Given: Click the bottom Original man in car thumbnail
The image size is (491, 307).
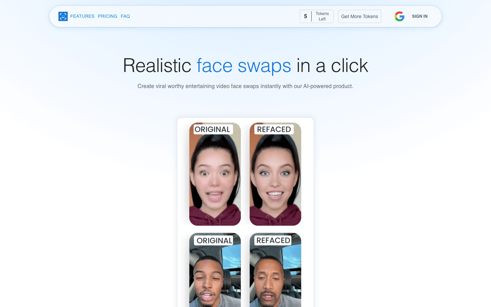Looking at the screenshot, I should tap(215, 270).
